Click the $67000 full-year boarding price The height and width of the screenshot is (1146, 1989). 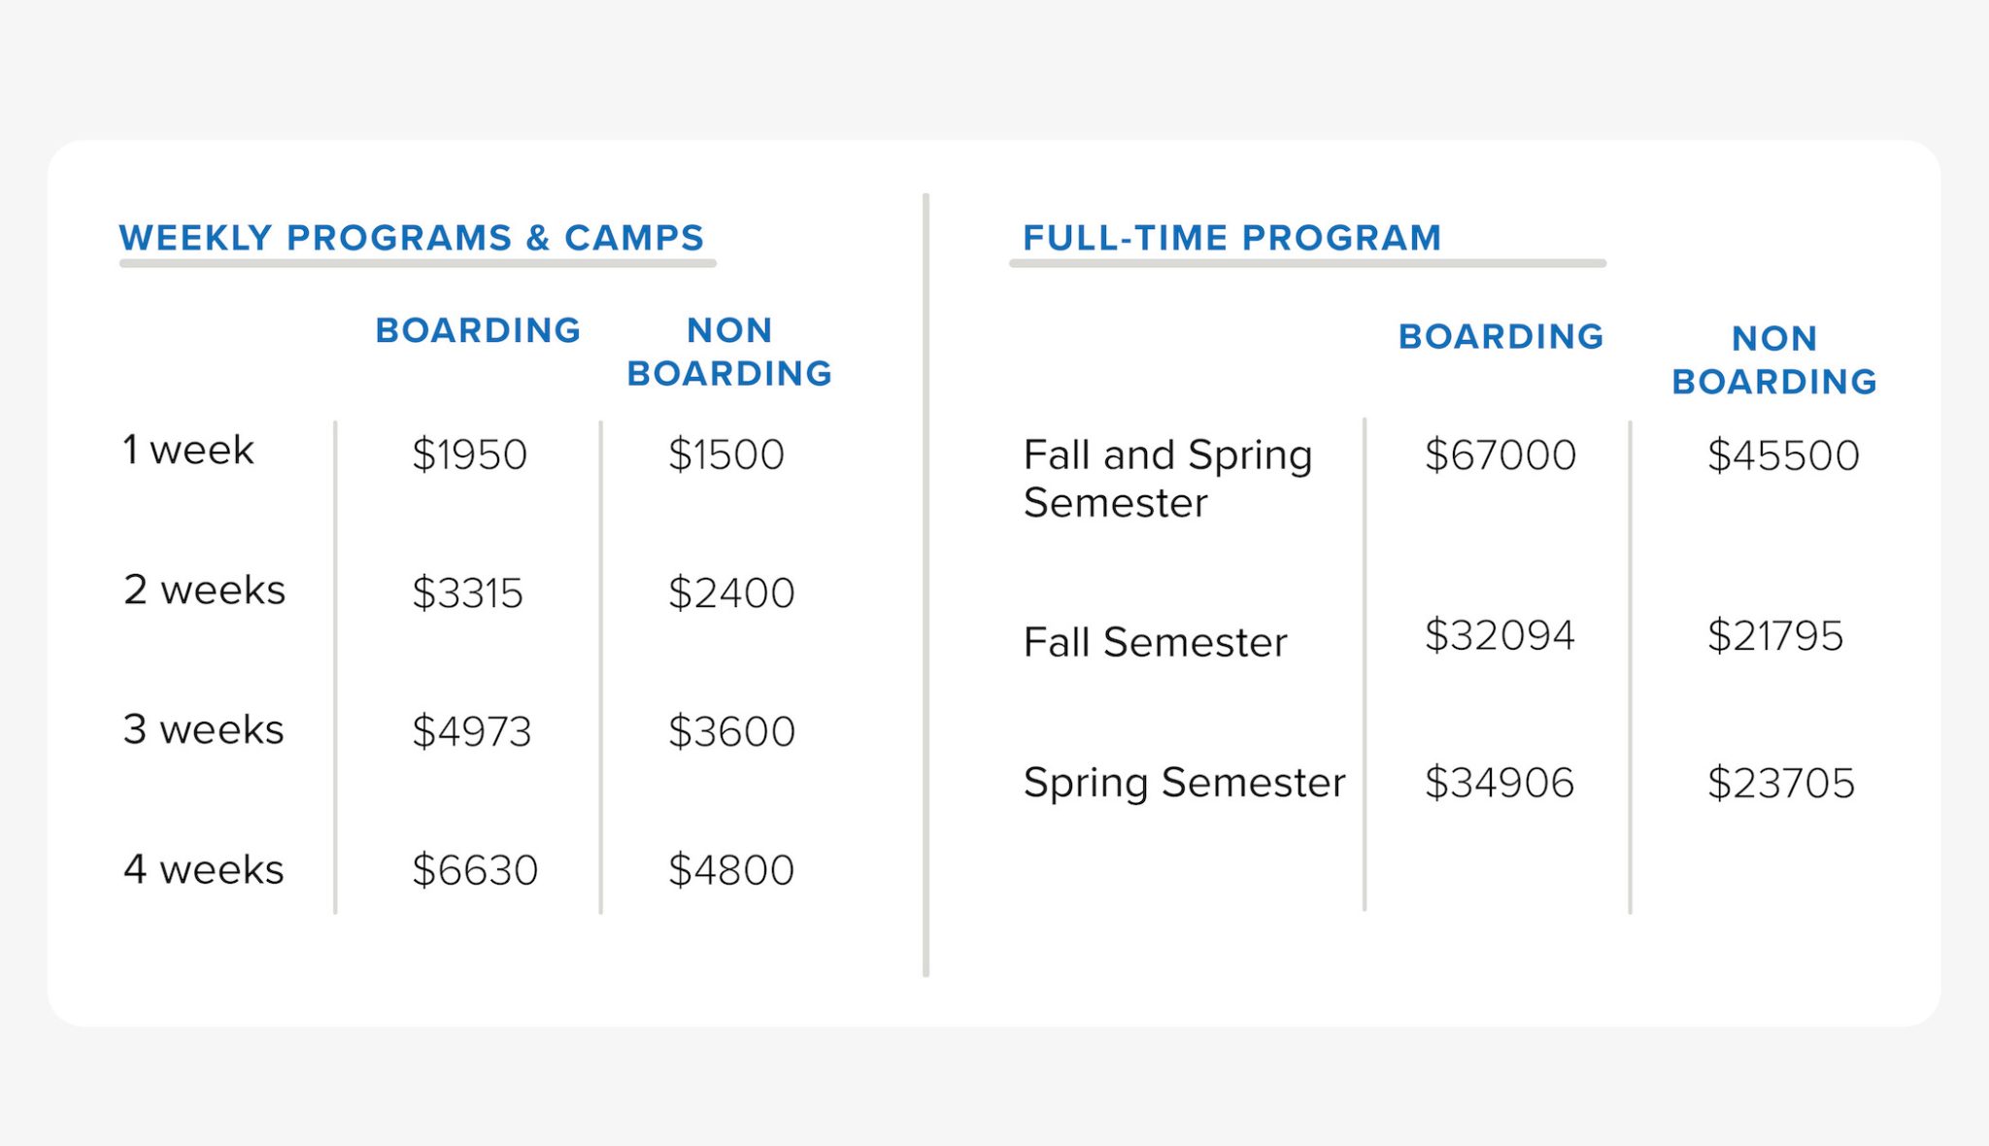coord(1500,455)
